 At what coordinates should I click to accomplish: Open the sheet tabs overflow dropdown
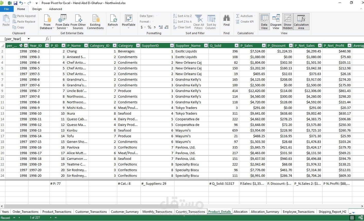click(353, 213)
